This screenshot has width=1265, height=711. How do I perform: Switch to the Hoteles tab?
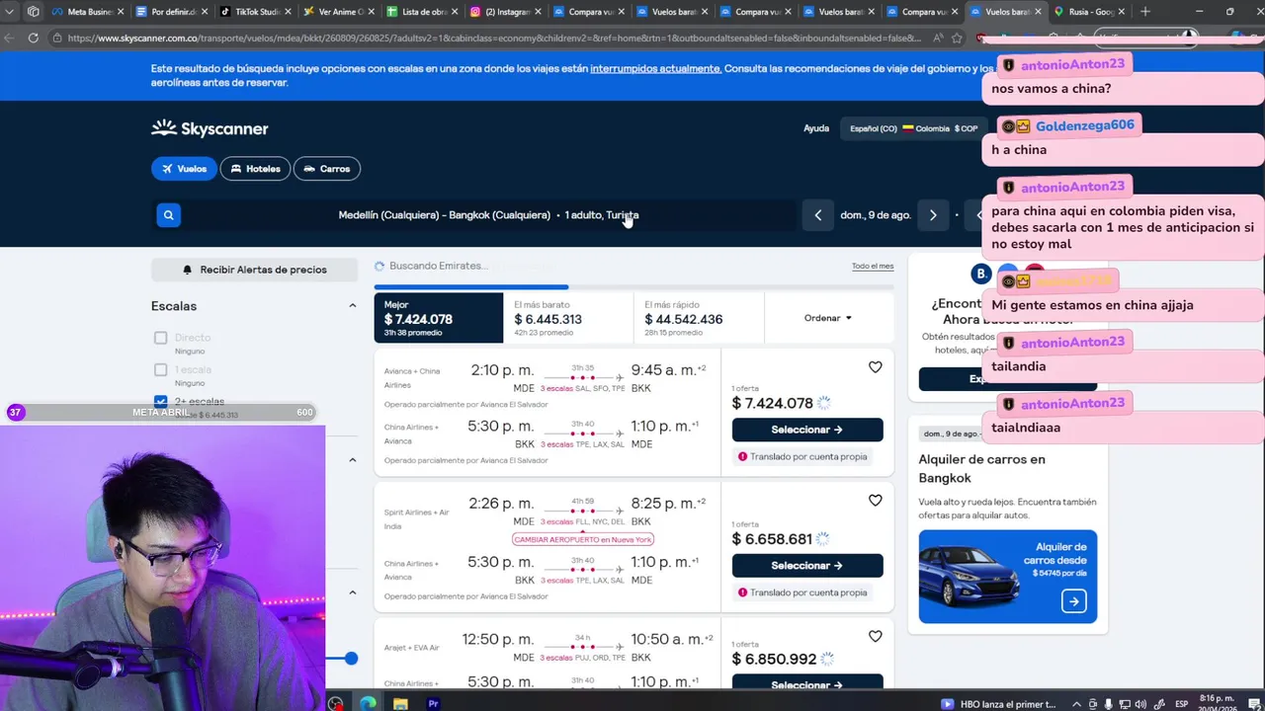(x=255, y=169)
